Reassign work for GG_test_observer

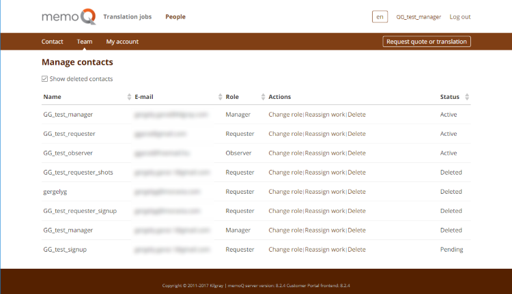tap(324, 153)
